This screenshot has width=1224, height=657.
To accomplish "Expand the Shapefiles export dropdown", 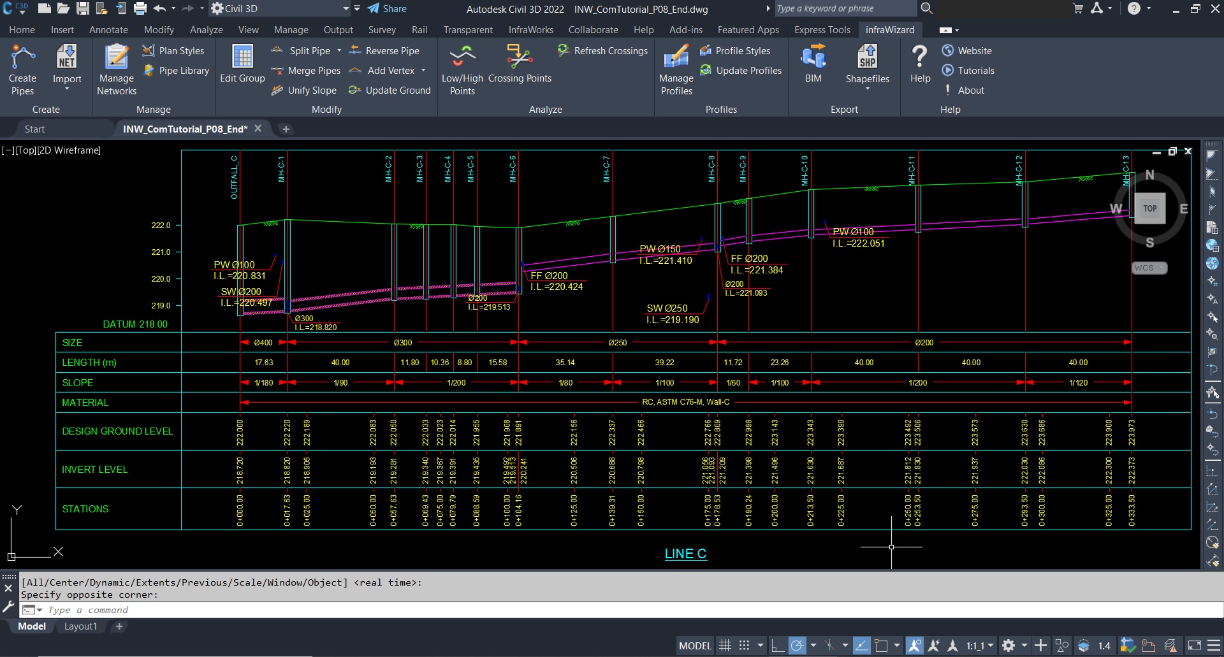I will (x=867, y=88).
